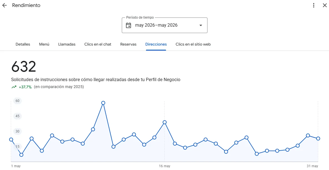Click the +37.7% change value
This screenshot has width=329, height=170.
(x=25, y=87)
